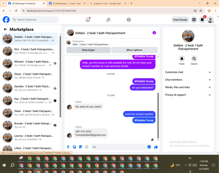The image size is (219, 173).
Task: Expand Media, files and links section
Action: 188,87
